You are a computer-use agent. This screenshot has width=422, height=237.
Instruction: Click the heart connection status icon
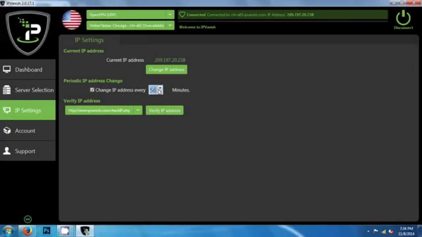[x=182, y=14]
